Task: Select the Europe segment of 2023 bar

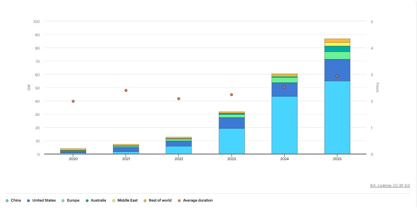Action: click(x=232, y=116)
